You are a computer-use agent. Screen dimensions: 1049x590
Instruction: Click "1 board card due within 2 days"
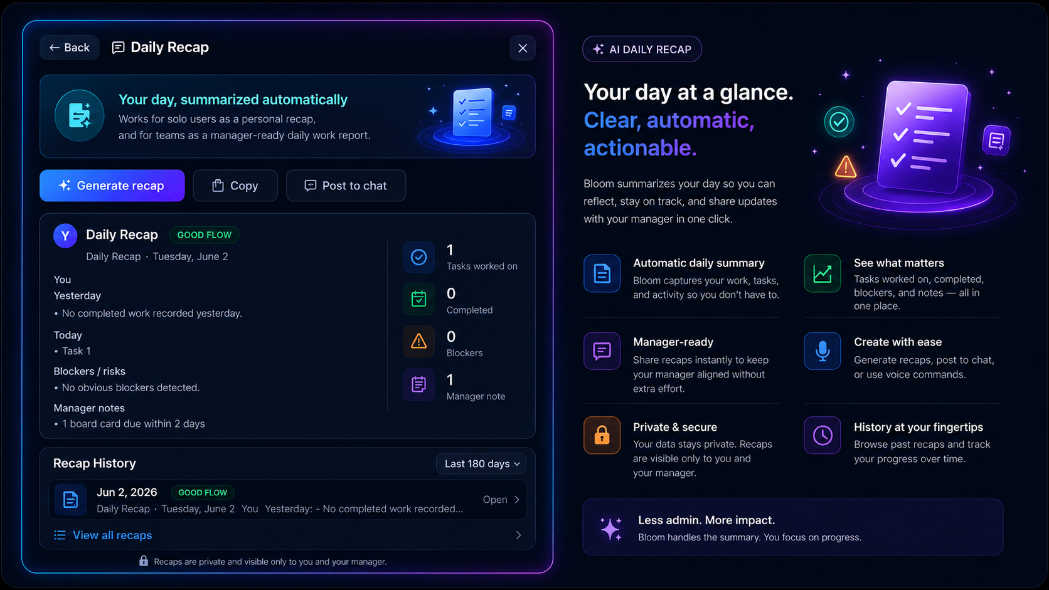134,424
